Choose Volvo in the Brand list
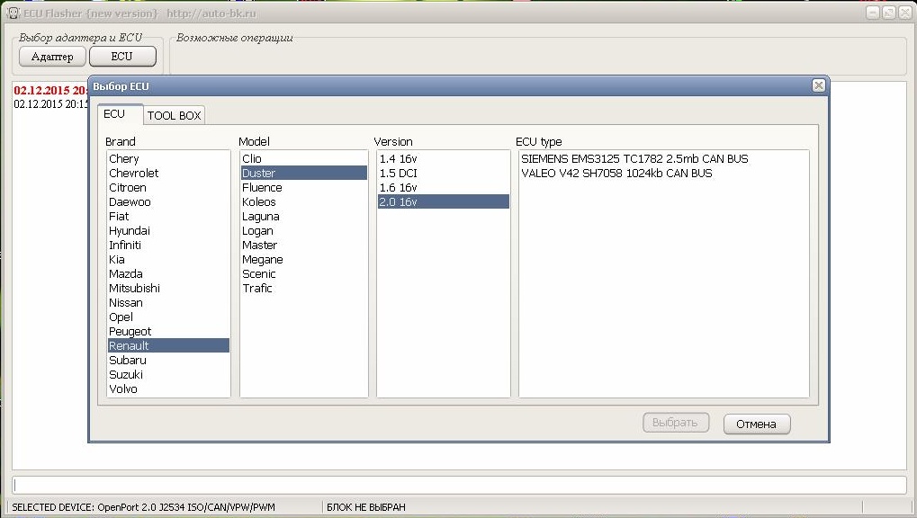This screenshot has width=917, height=518. (x=168, y=389)
